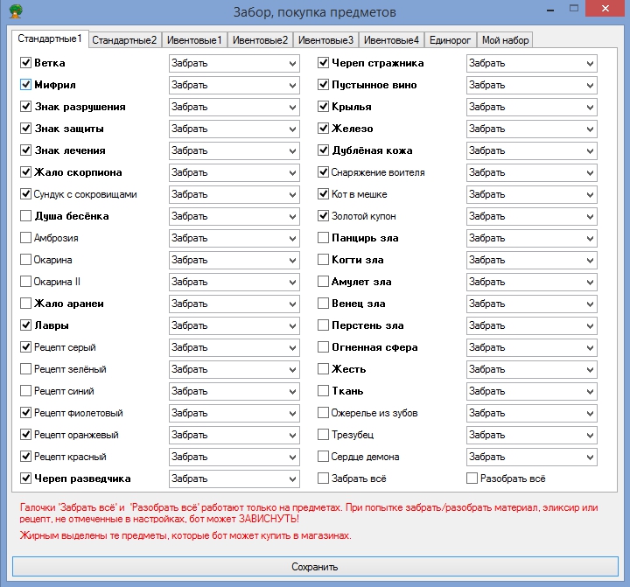Expand the Огненная сфера action dropdown
The width and height of the screenshot is (630, 587).
pyautogui.click(x=531, y=347)
